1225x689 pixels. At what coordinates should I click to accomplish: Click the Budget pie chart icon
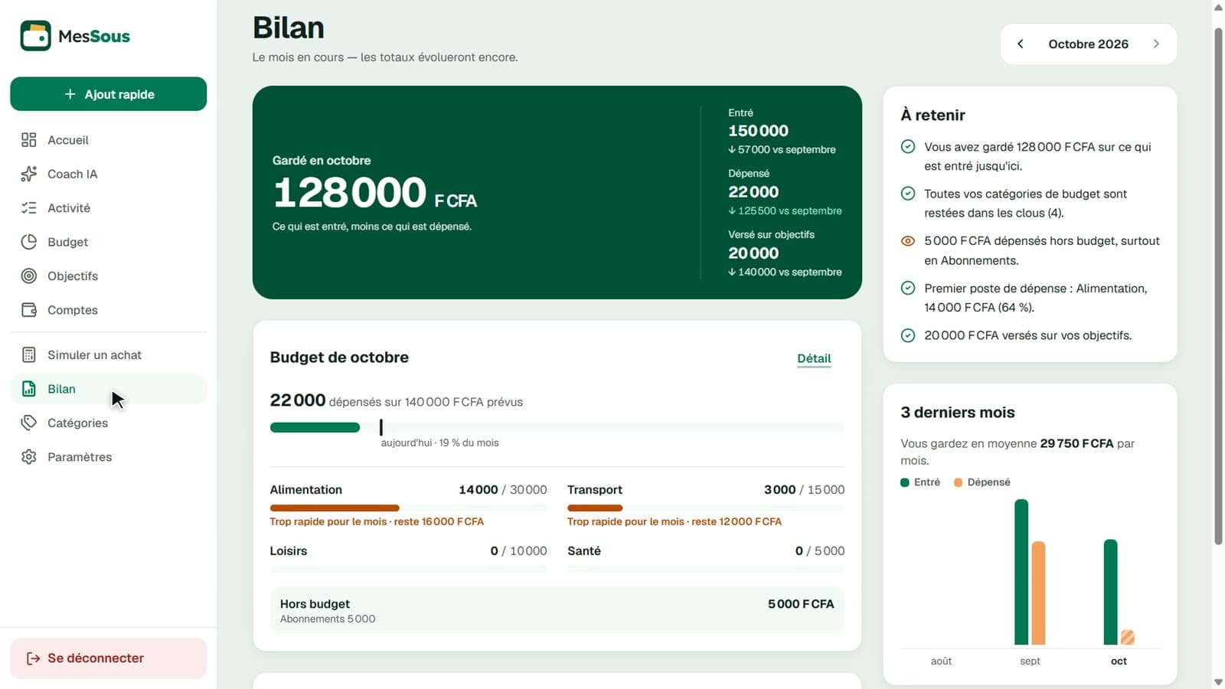pyautogui.click(x=29, y=242)
